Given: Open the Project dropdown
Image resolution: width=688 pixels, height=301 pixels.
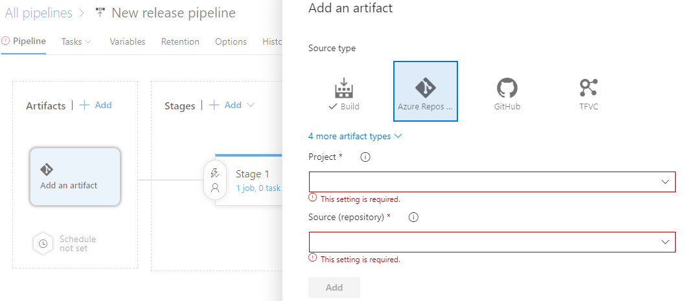Looking at the screenshot, I should tap(492, 182).
